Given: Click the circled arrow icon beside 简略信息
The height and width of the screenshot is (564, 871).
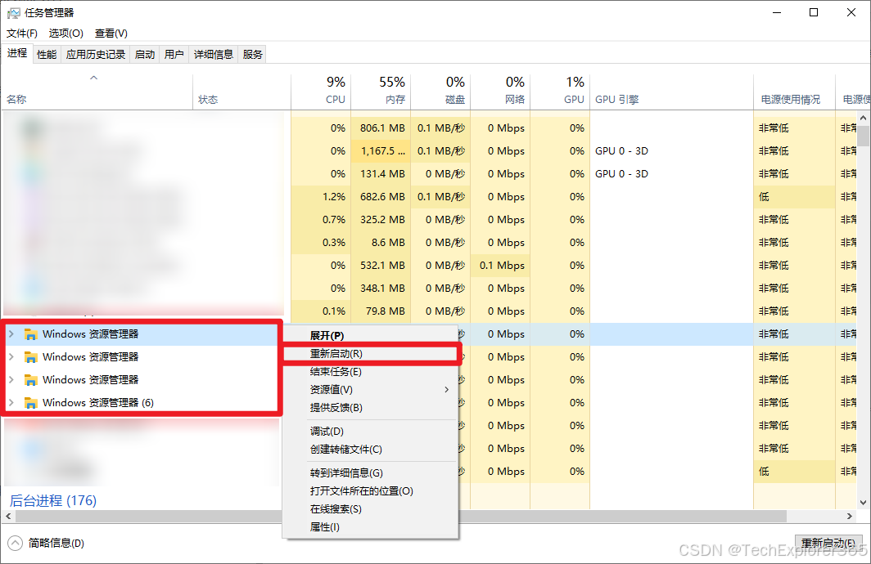Looking at the screenshot, I should click(x=15, y=543).
